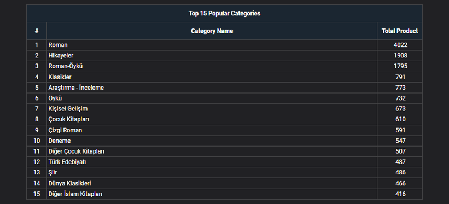Click the total value 673

(x=400, y=109)
